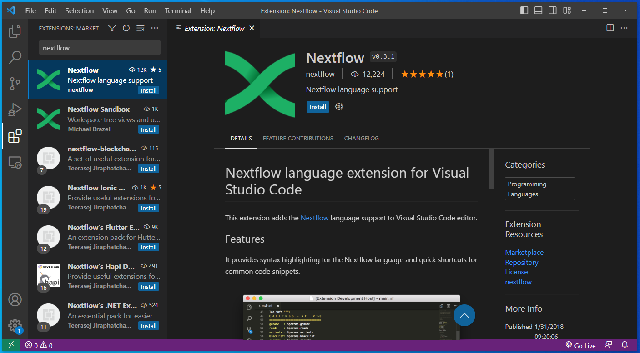Open the Go menu
Screen dimensions: 640x353
131,10
